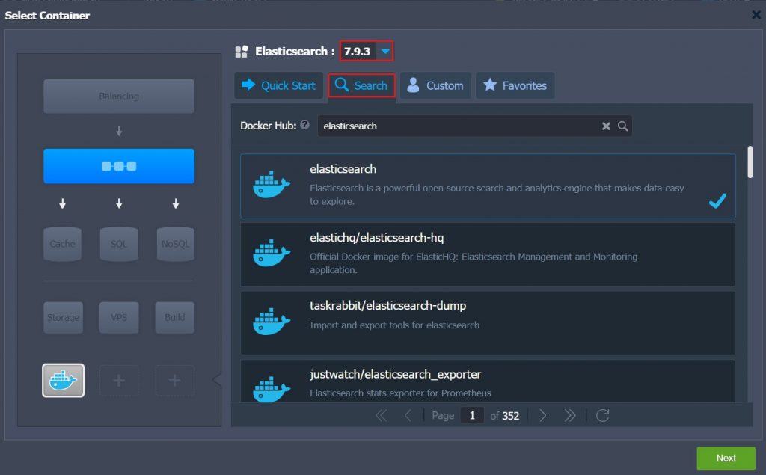Click the checkmark on the elasticsearch result
This screenshot has height=475, width=766.
pos(717,200)
